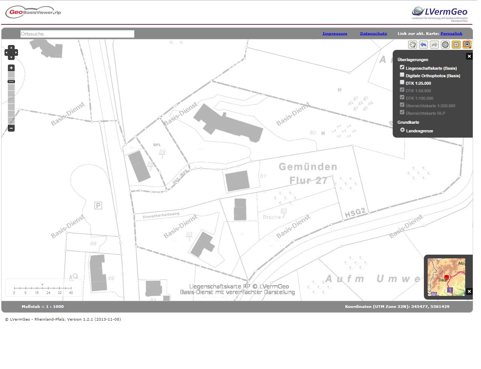Collapse the overview mini map
Image resolution: width=481 pixels, height=369 pixels.
point(469,291)
